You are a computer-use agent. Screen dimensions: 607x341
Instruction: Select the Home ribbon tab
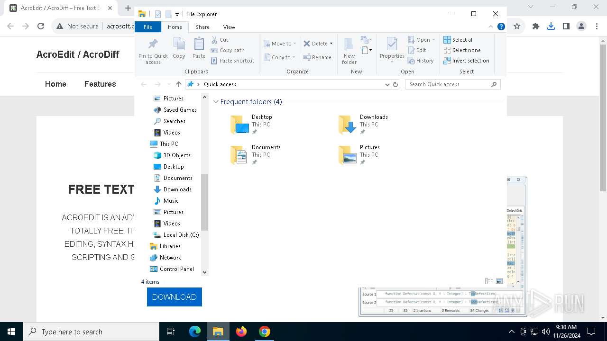(175, 27)
